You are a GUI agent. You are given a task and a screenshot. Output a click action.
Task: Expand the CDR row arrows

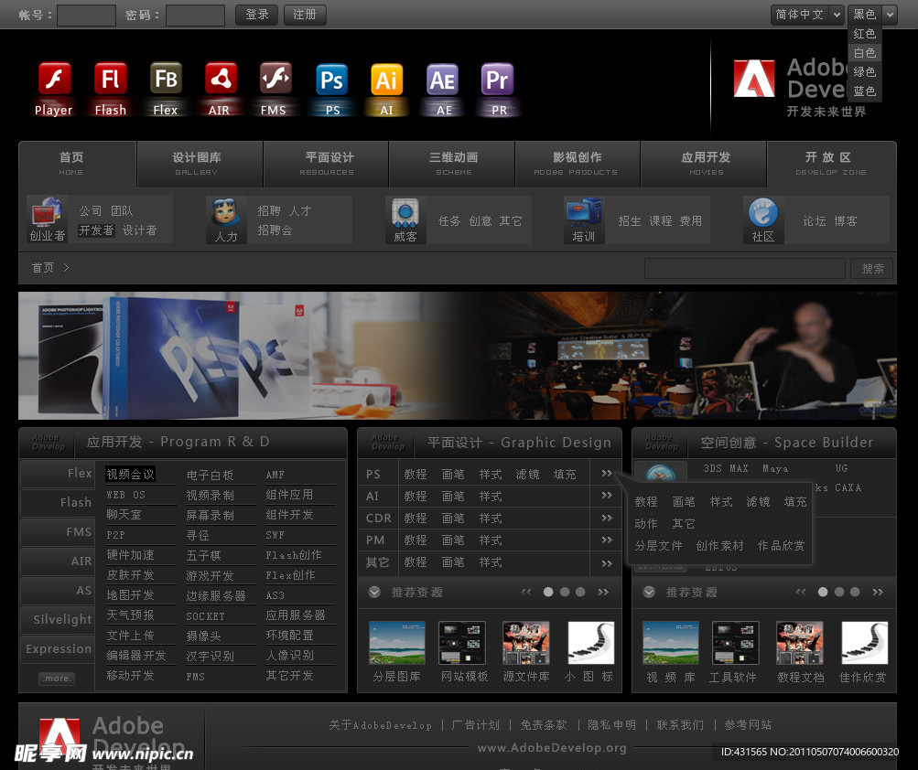click(x=607, y=518)
